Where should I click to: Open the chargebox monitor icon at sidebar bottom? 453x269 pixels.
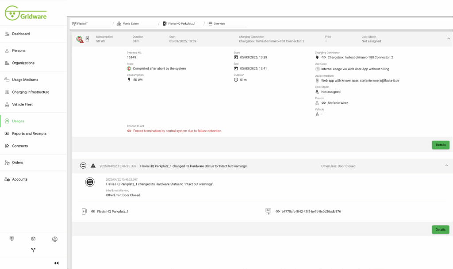tap(12, 239)
